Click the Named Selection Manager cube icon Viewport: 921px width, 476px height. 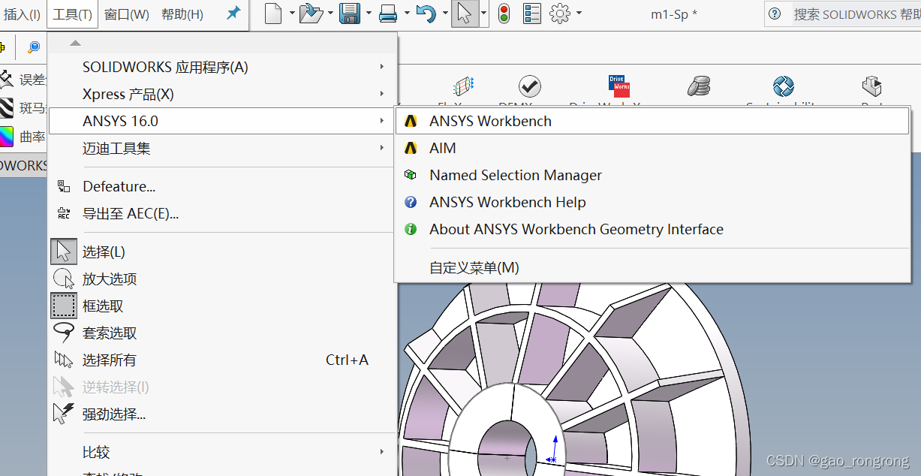pos(411,175)
